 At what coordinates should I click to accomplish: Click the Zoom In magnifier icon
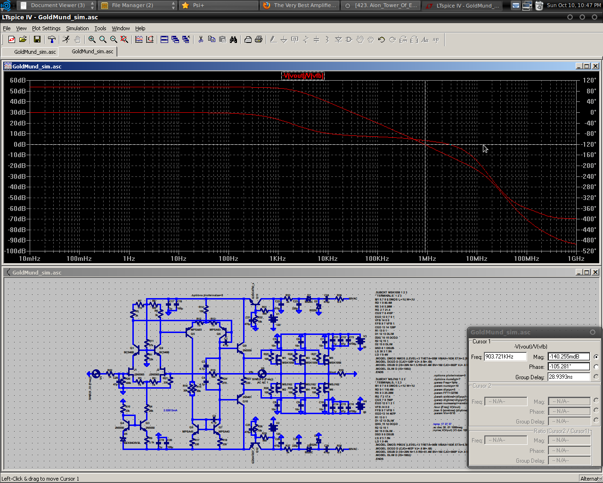coord(92,40)
